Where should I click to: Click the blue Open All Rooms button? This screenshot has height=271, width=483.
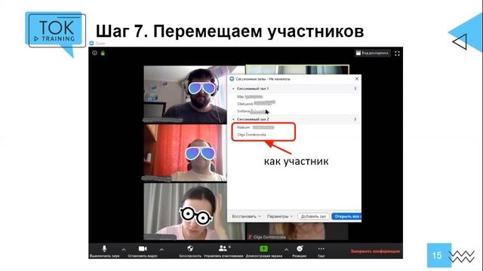(346, 216)
